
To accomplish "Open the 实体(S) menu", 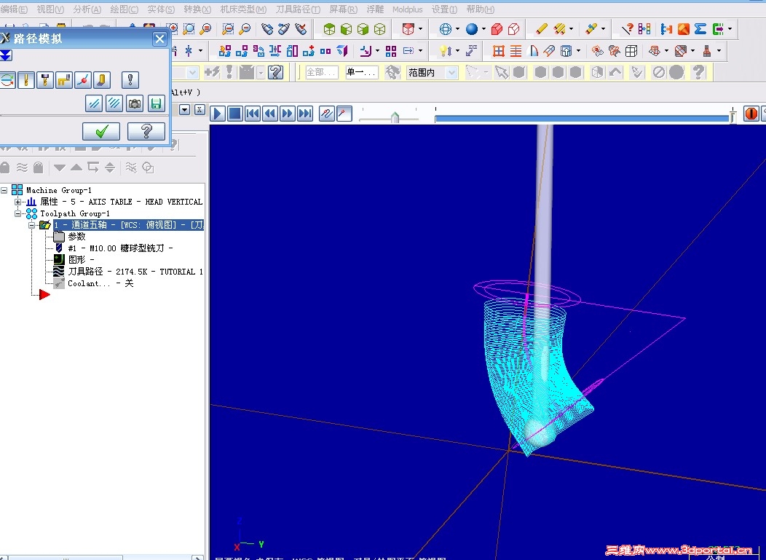I will click(161, 9).
